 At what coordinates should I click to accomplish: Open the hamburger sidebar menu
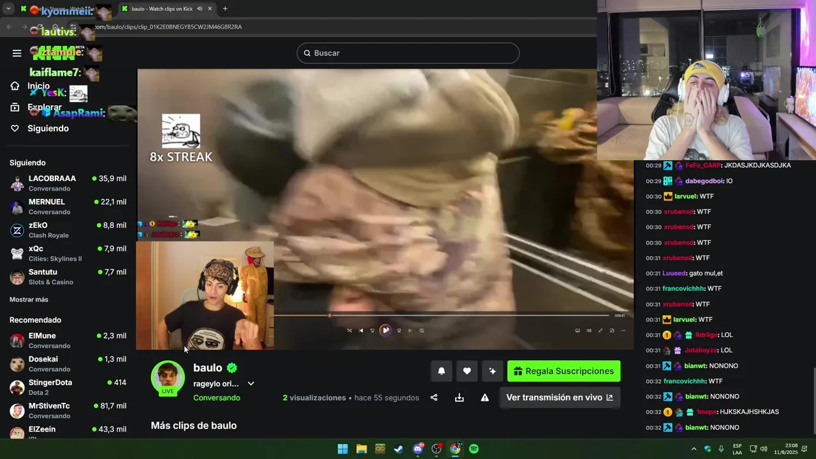point(17,53)
